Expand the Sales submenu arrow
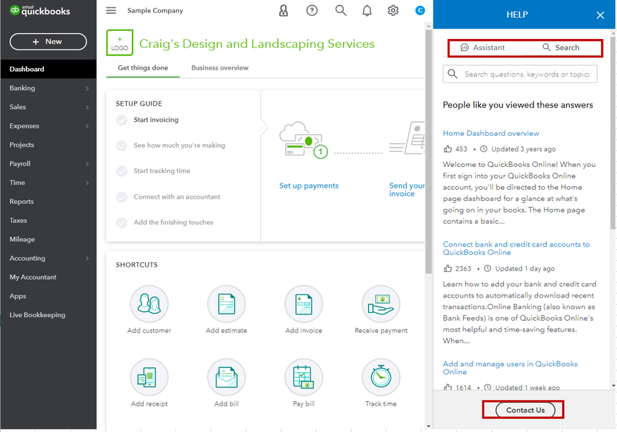The image size is (617, 432). click(87, 107)
